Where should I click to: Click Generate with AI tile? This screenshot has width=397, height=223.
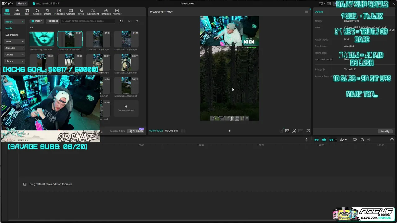pyautogui.click(x=126, y=108)
